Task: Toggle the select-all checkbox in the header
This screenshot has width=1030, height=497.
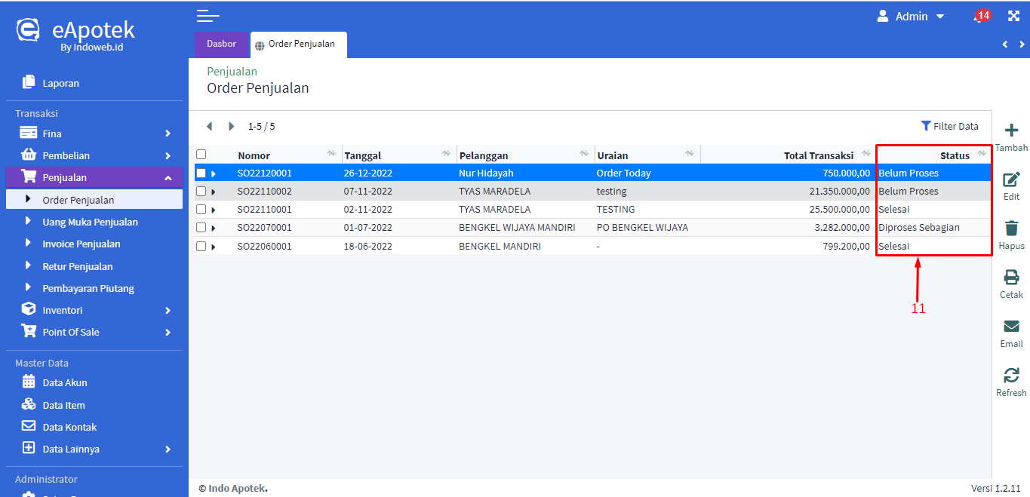Action: click(x=201, y=155)
